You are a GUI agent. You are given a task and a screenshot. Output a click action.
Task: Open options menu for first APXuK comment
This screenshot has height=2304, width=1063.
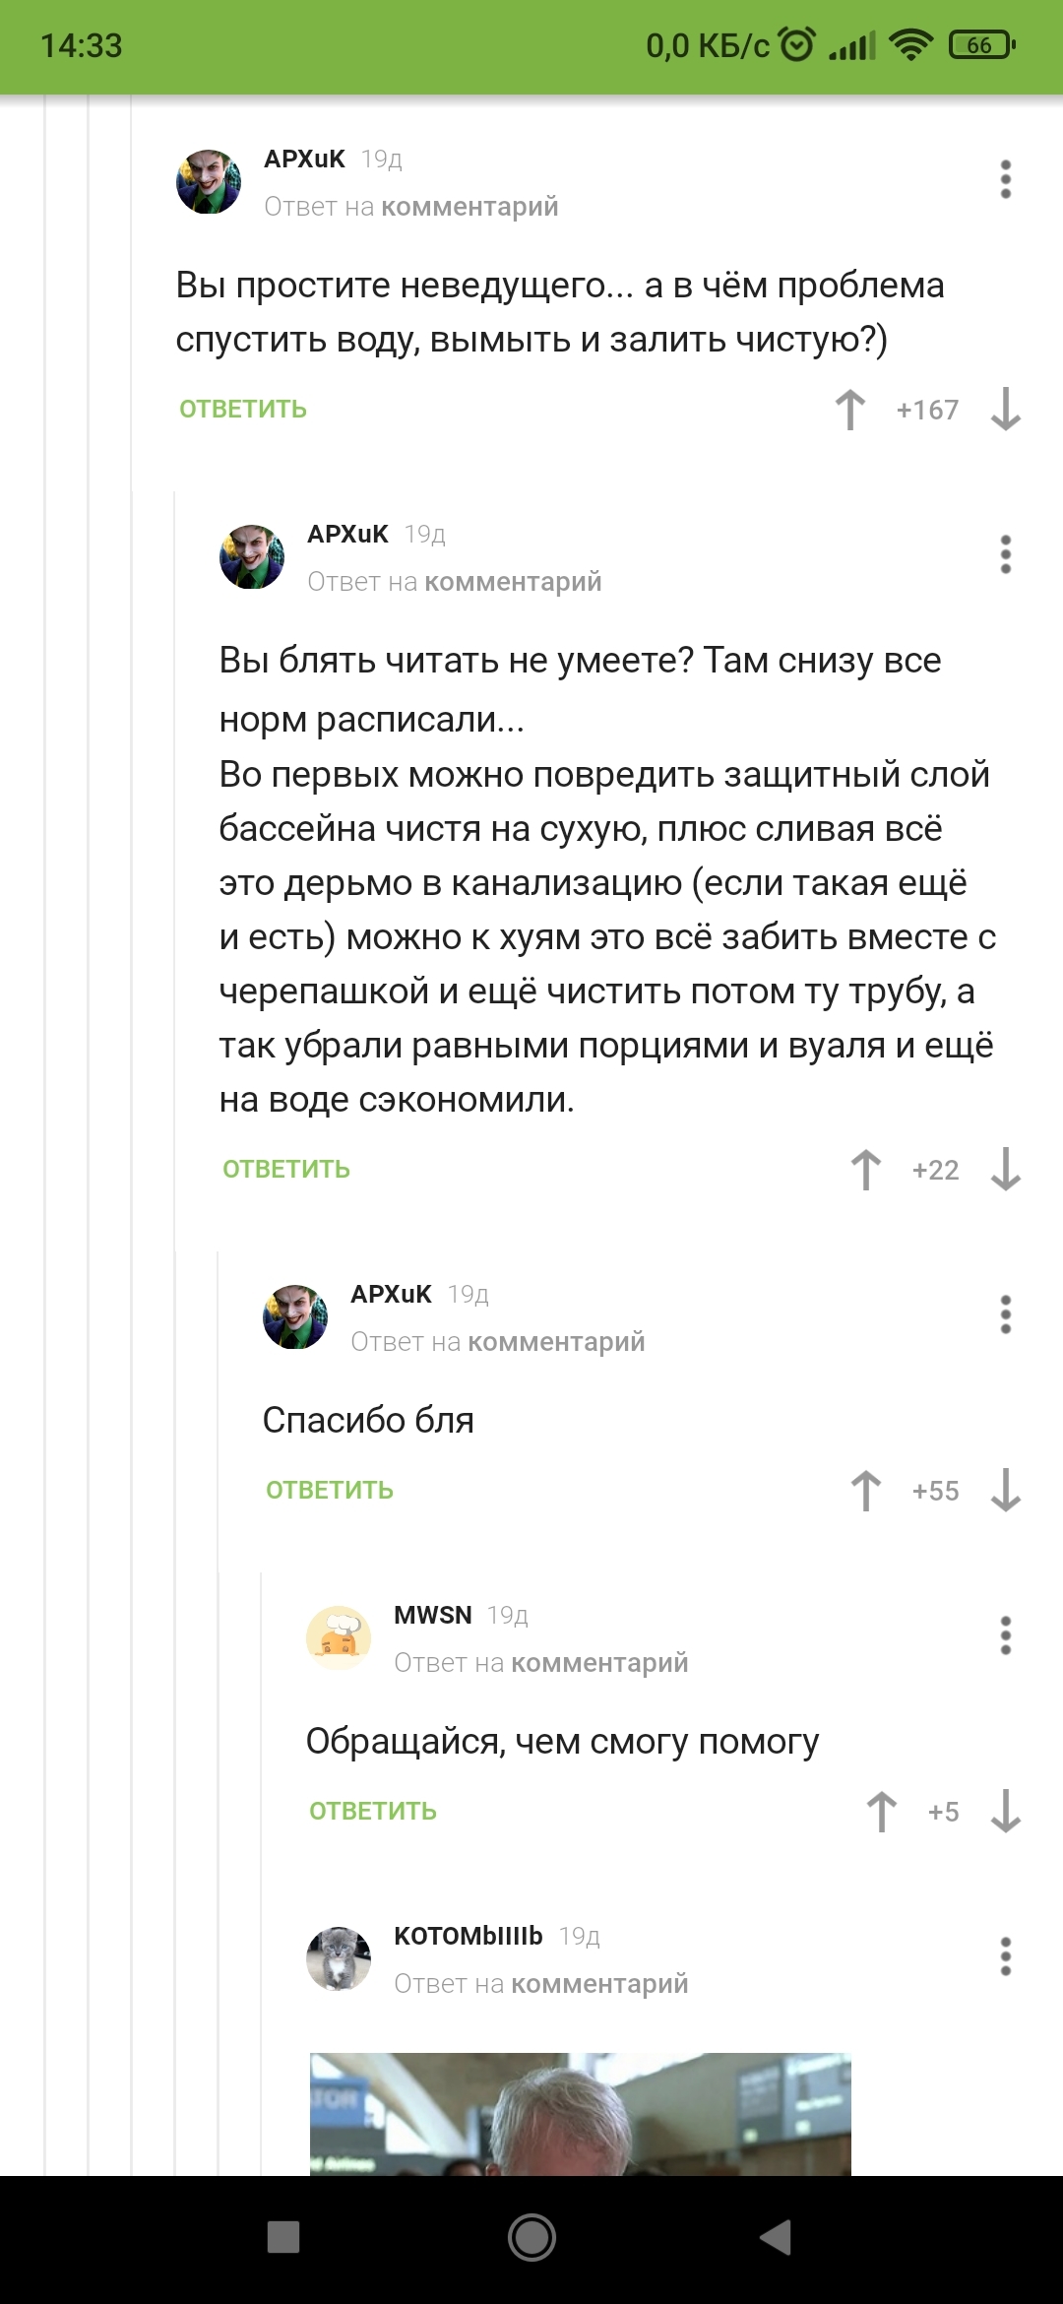(1005, 179)
